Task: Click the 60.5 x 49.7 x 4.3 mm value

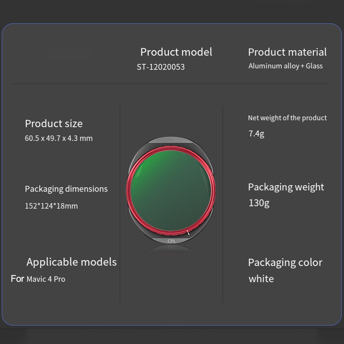Action: (x=58, y=138)
